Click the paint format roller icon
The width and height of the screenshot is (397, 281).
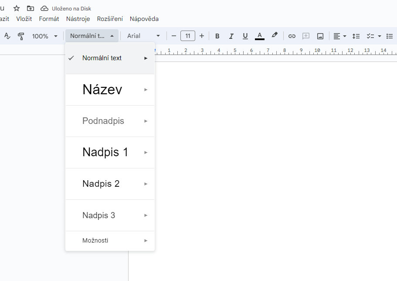tap(21, 36)
